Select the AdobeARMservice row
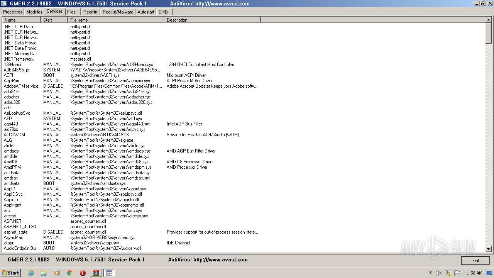Screen dimensions: 494x278 (x=131, y=86)
